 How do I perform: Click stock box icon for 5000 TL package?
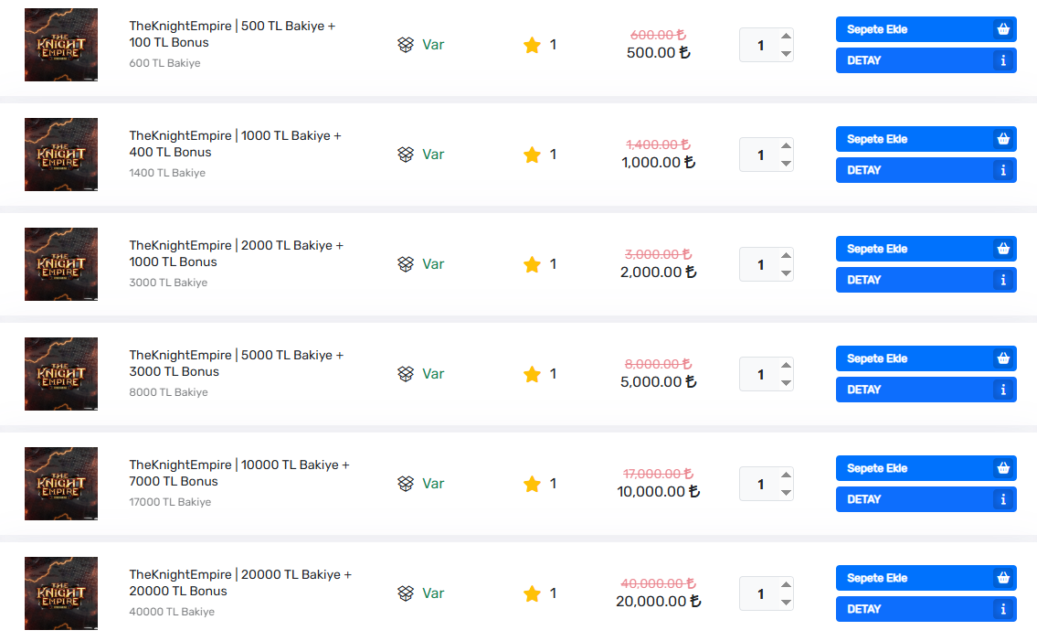point(406,374)
